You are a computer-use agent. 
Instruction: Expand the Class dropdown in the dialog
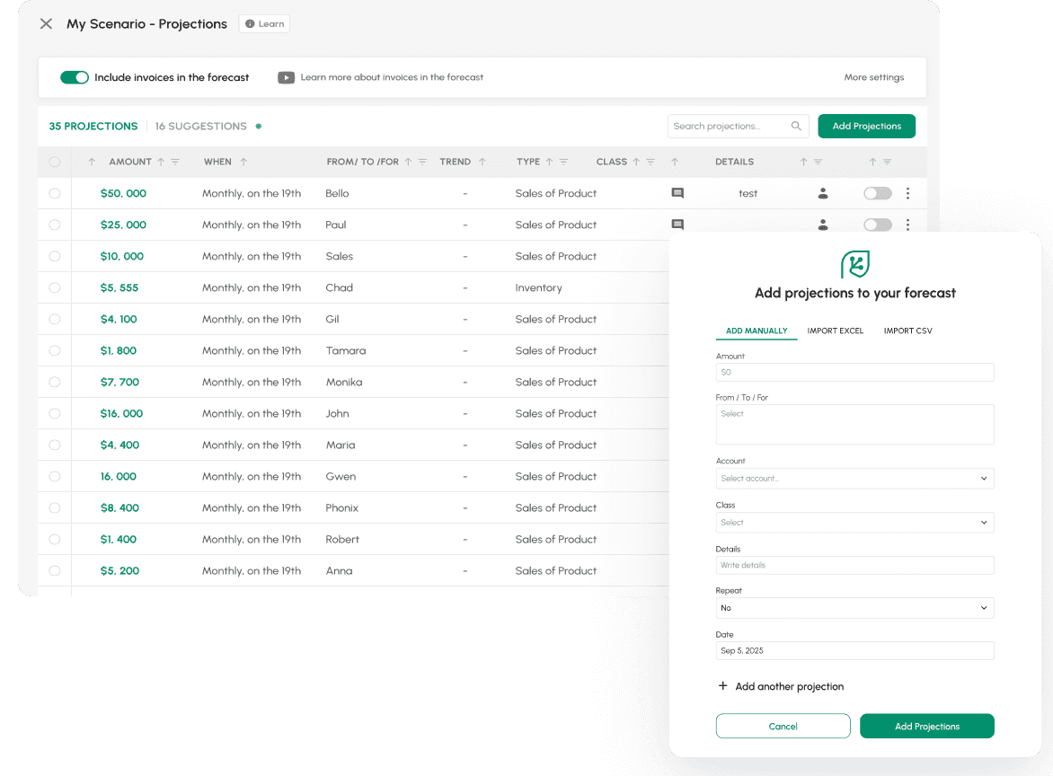(x=854, y=523)
